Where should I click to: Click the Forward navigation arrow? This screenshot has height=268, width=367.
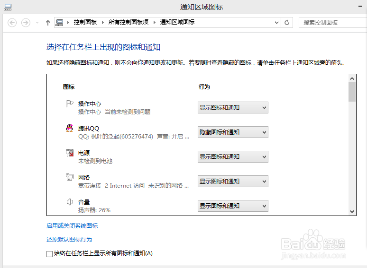(x=26, y=23)
